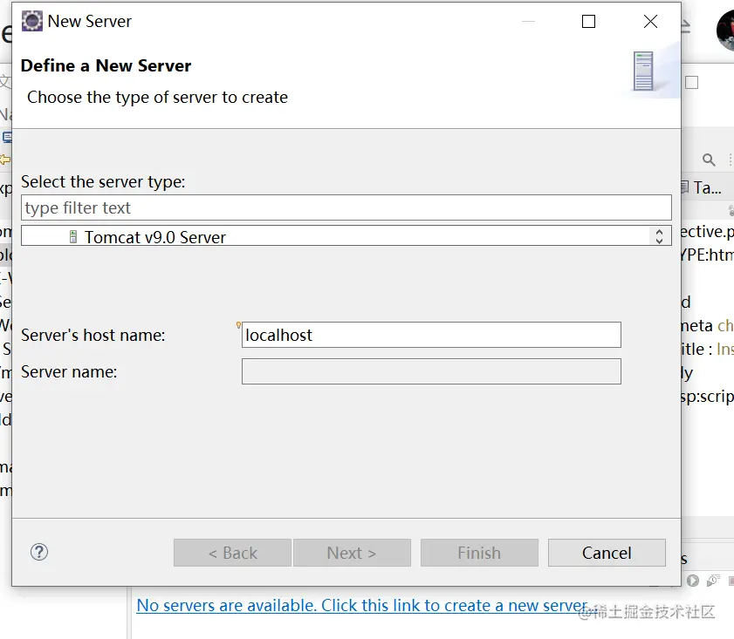The height and width of the screenshot is (639, 734).
Task: Focus the 'type filter text' field
Action: pyautogui.click(x=346, y=207)
